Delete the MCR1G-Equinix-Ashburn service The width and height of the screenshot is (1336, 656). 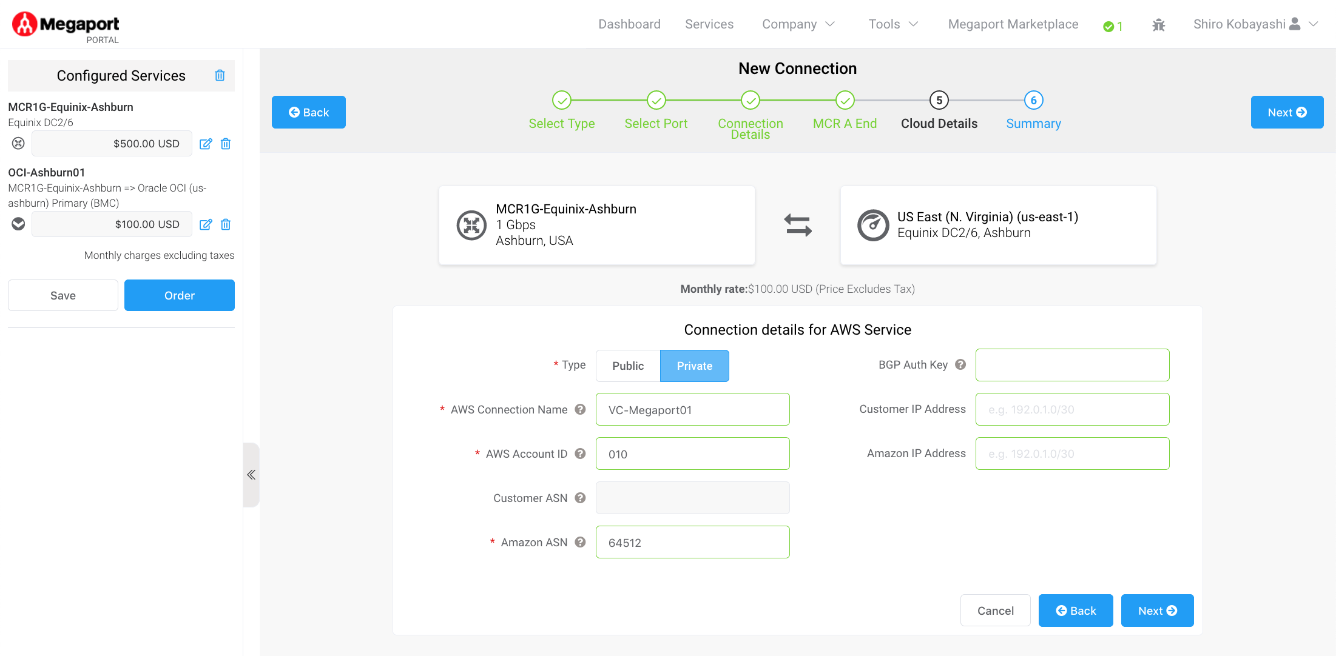226,144
